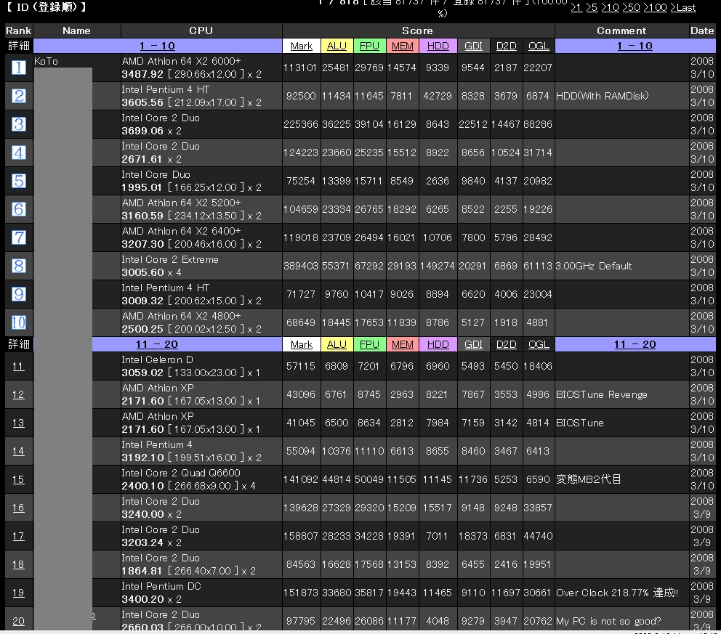The image size is (721, 634).
Task: Open rank 17 detail link
Action: click(x=18, y=536)
